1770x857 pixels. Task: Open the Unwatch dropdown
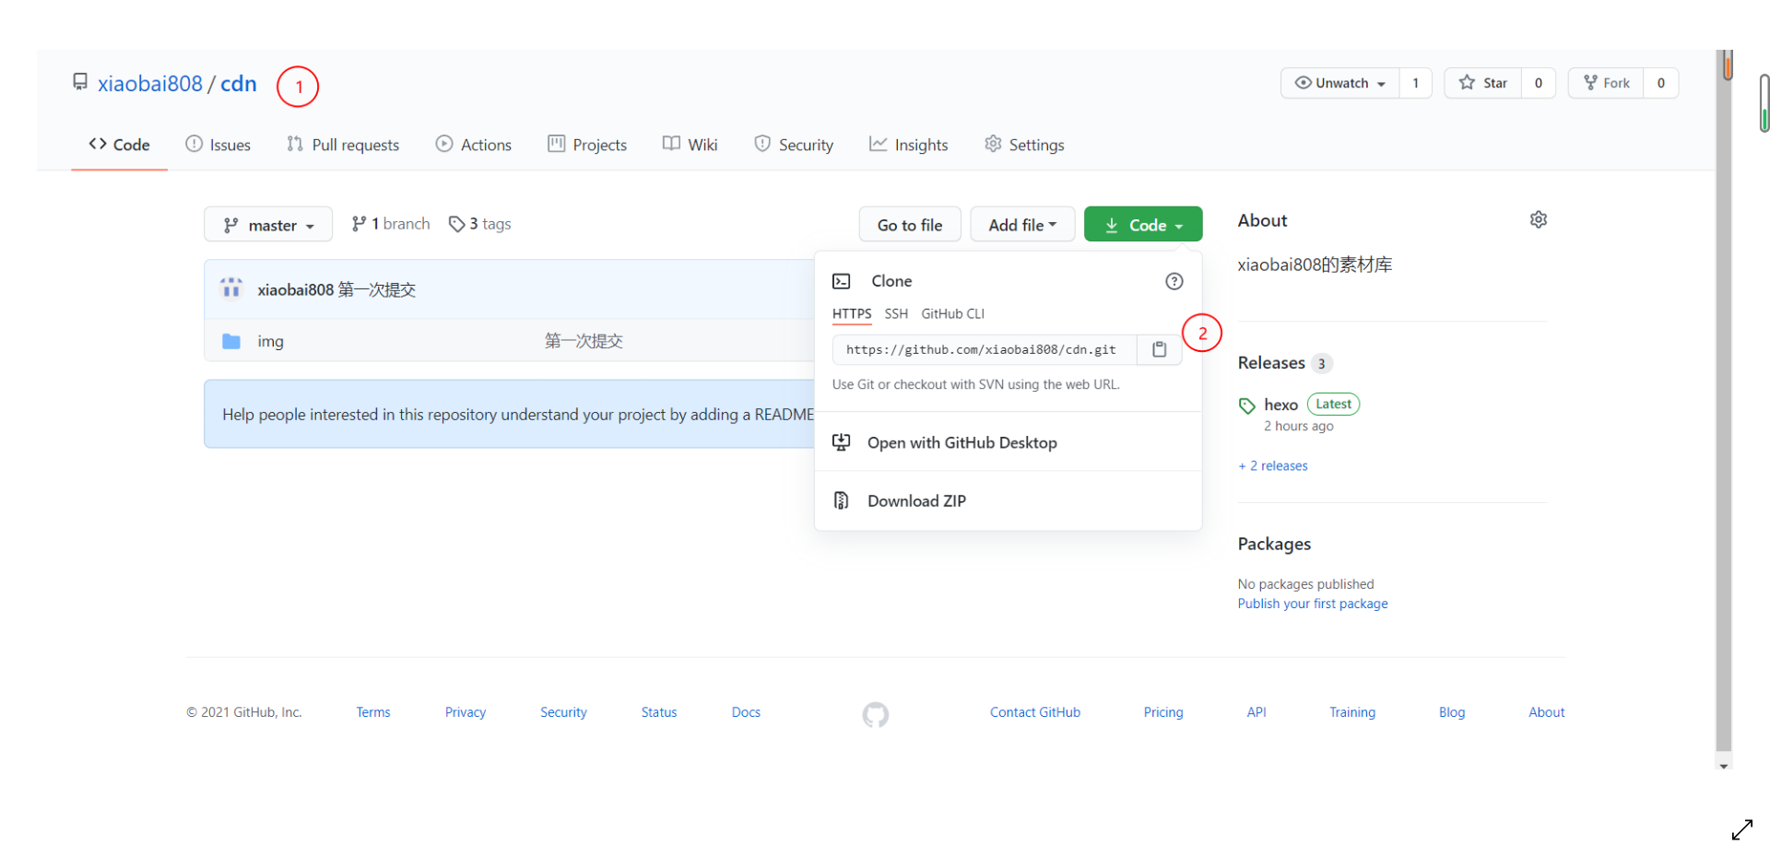click(1339, 82)
